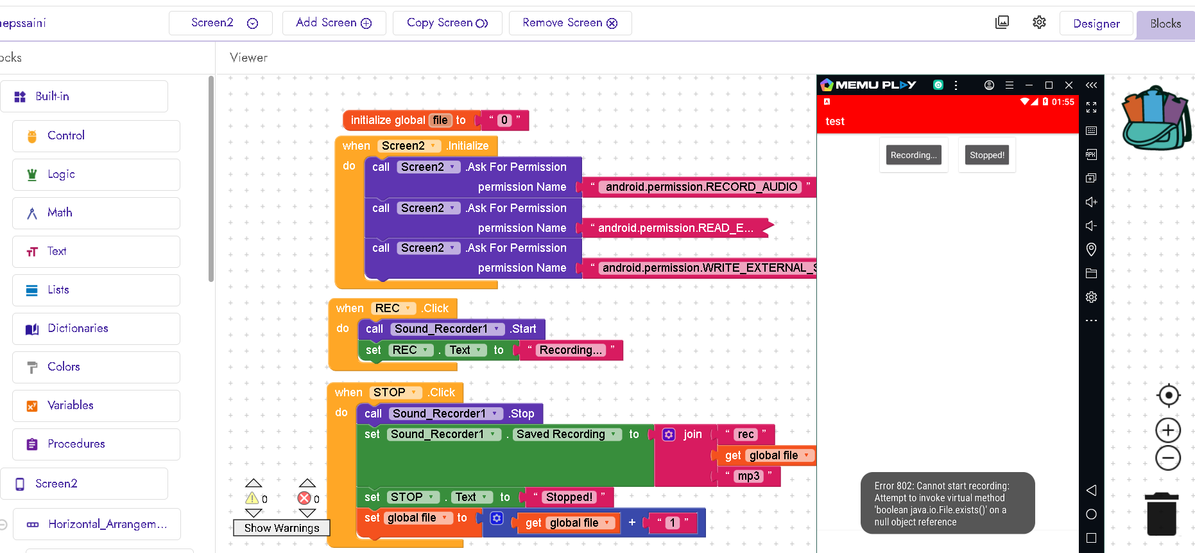The width and height of the screenshot is (1195, 553).
Task: Click the Stopped! button in emulator
Action: click(x=986, y=155)
